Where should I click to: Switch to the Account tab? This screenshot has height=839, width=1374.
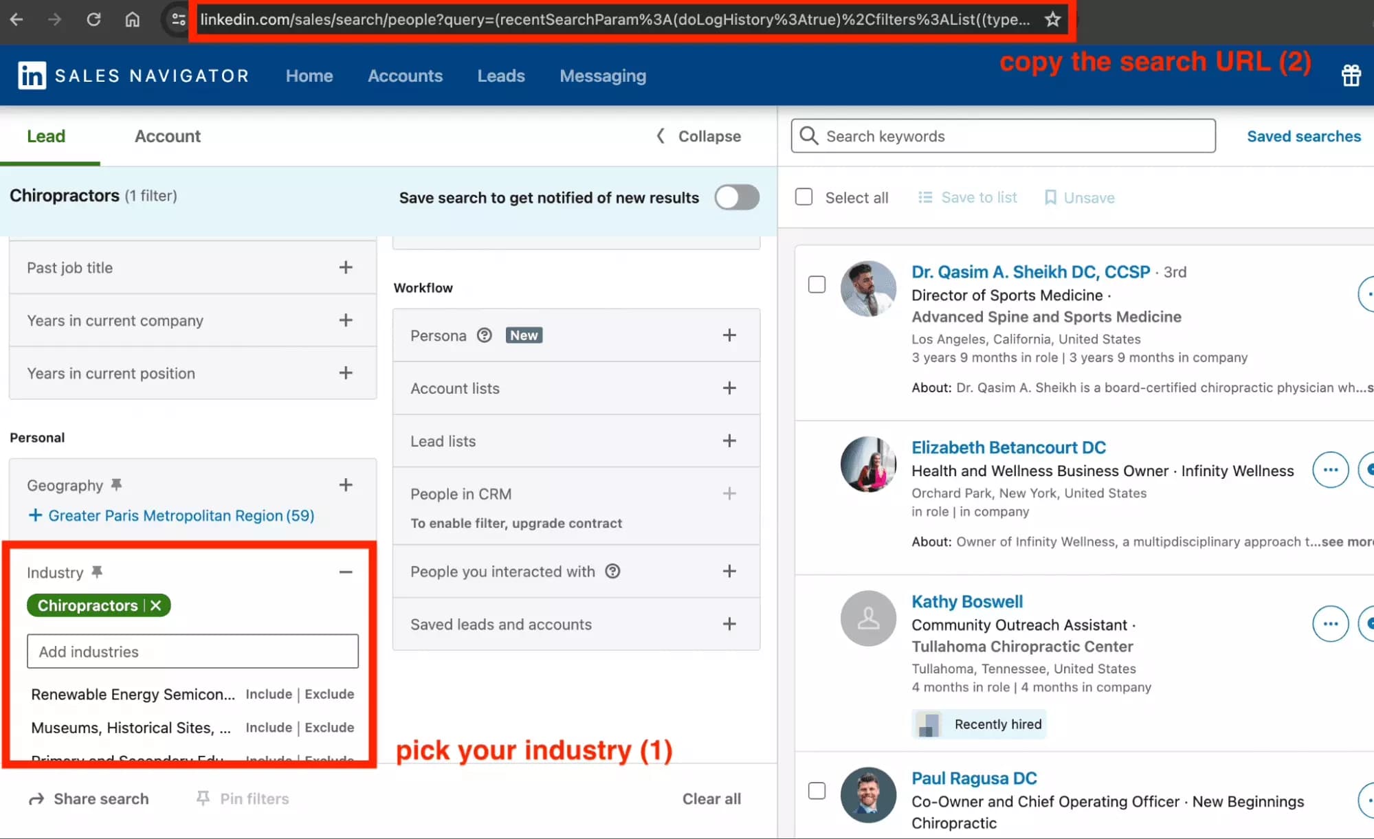(167, 136)
